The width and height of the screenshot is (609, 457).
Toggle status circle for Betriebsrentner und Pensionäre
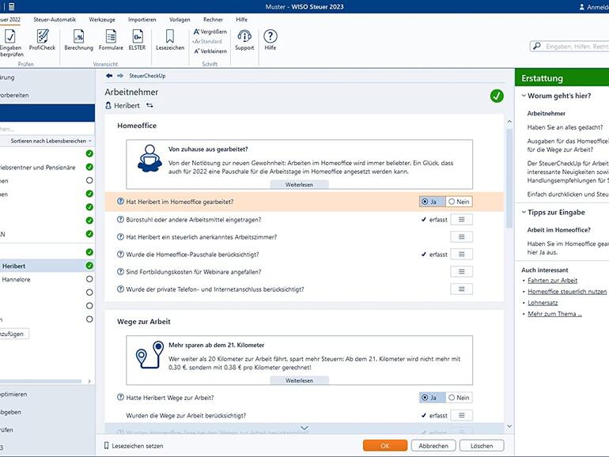click(x=89, y=167)
